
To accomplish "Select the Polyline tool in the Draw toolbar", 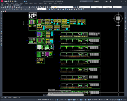I will coord(1,17).
